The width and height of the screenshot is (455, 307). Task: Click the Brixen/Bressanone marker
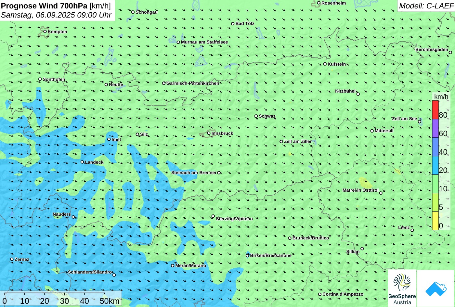click(247, 256)
